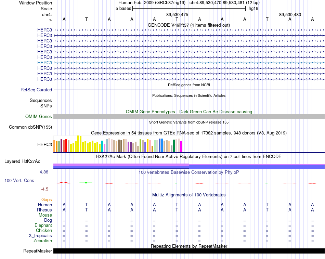Click the purple segment of the H3K27Ac signal

[x=121, y=165]
